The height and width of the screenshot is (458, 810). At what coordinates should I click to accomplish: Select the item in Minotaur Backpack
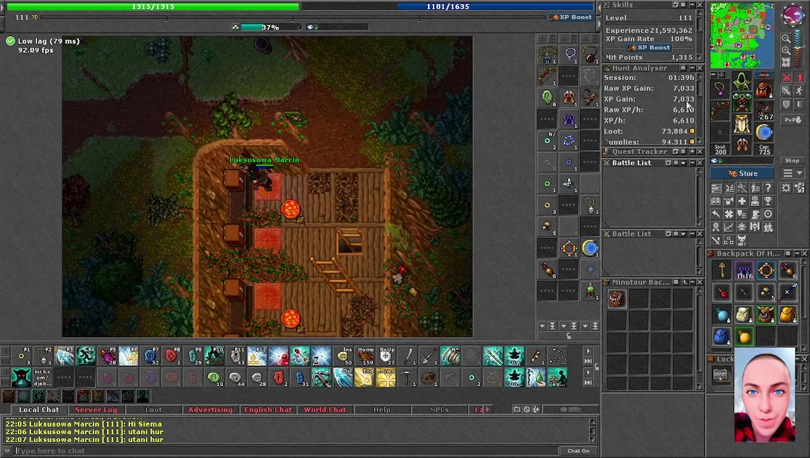pos(616,300)
